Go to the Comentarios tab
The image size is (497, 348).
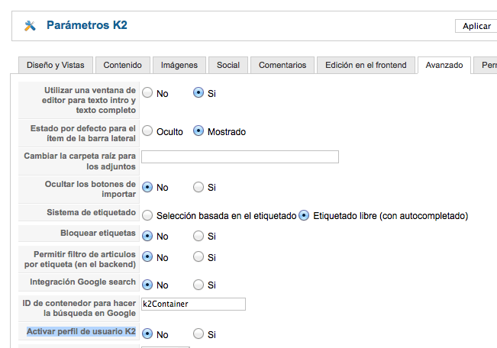click(282, 65)
